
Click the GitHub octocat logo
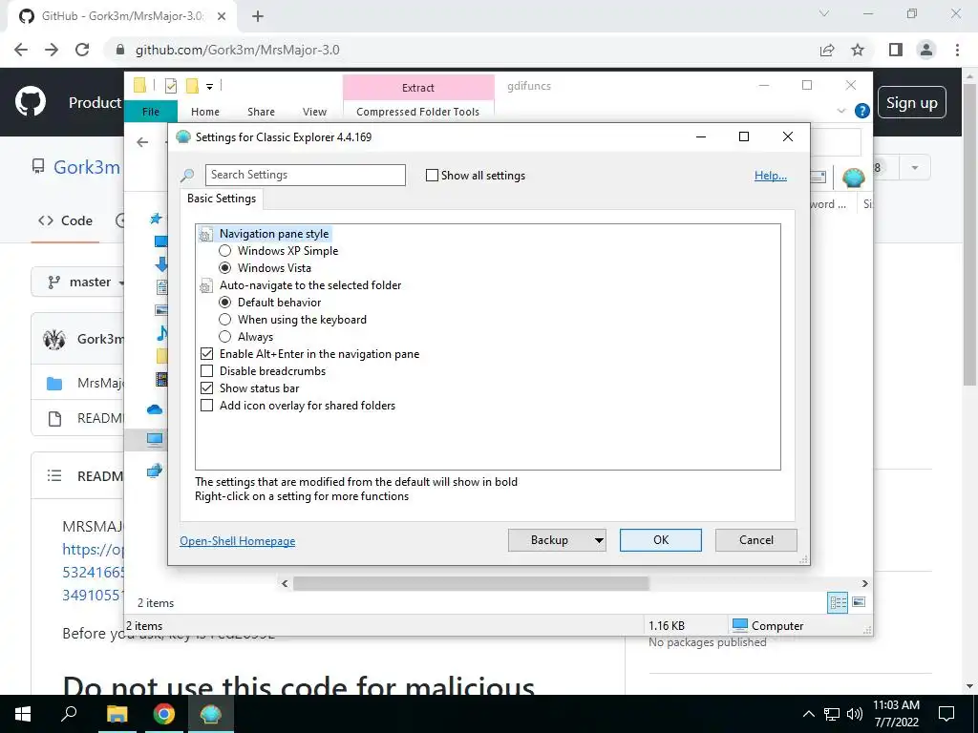click(x=31, y=101)
